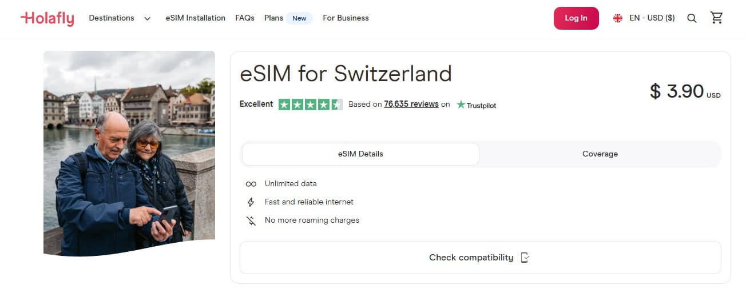Screen dimensions: 746x289
Task: Click the phone compatibility check icon
Action: click(x=525, y=258)
